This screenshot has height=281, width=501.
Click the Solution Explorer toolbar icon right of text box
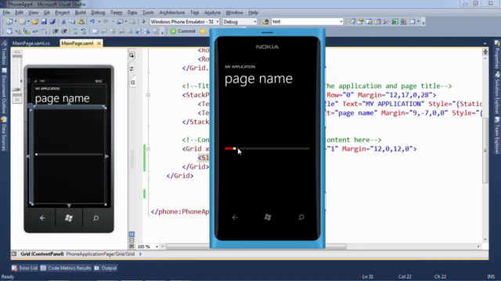click(351, 22)
